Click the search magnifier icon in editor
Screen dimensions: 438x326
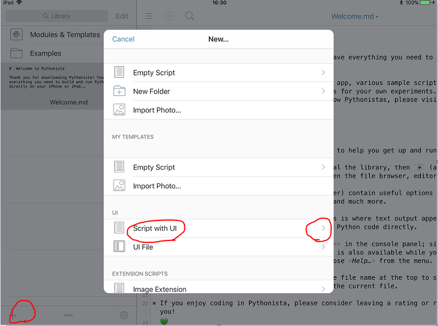pyautogui.click(x=189, y=16)
